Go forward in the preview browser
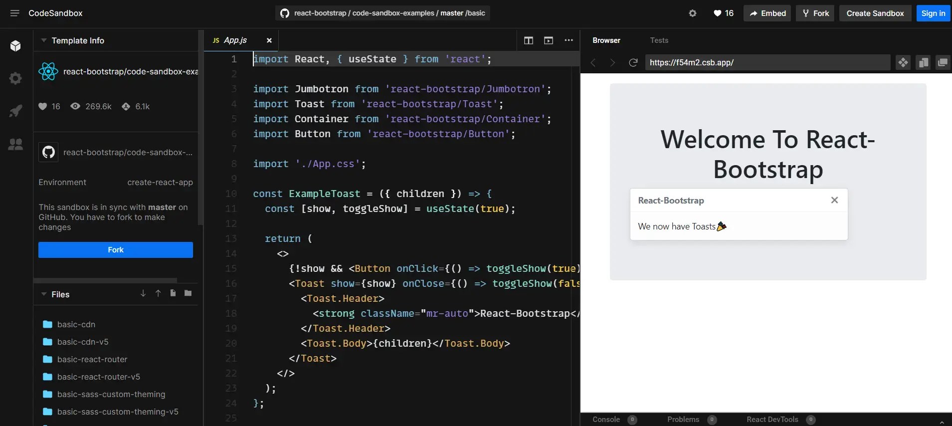The height and width of the screenshot is (426, 952). tap(613, 62)
